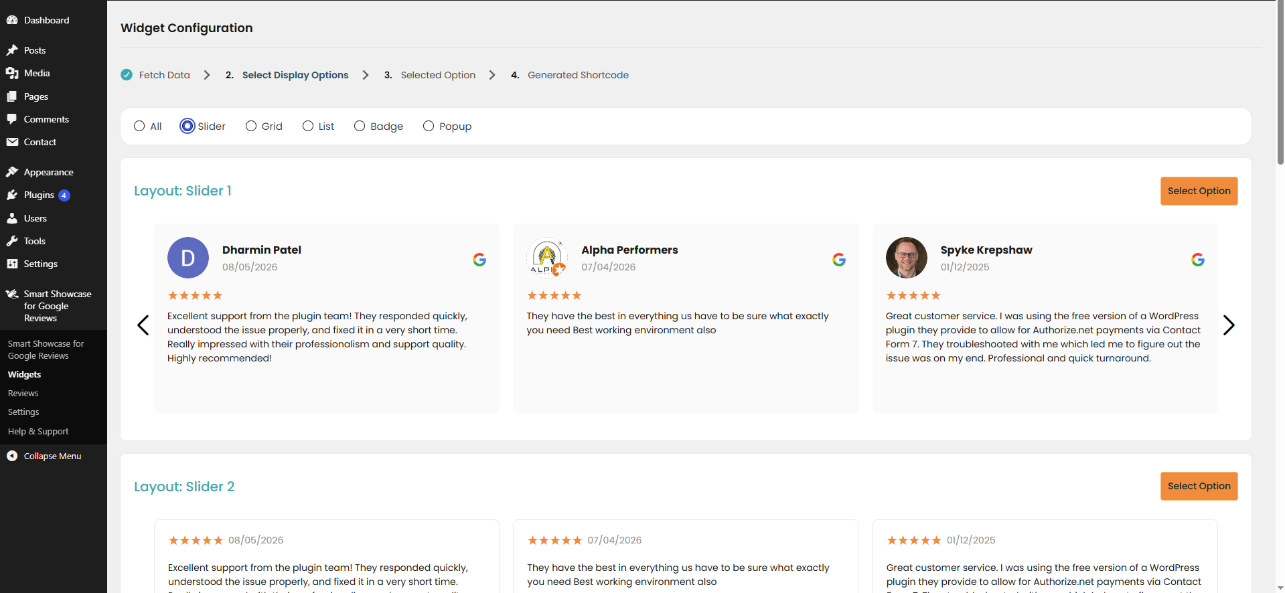Screen dimensions: 1285x593
Task: Go to the Fetch Data step
Action: [x=164, y=75]
